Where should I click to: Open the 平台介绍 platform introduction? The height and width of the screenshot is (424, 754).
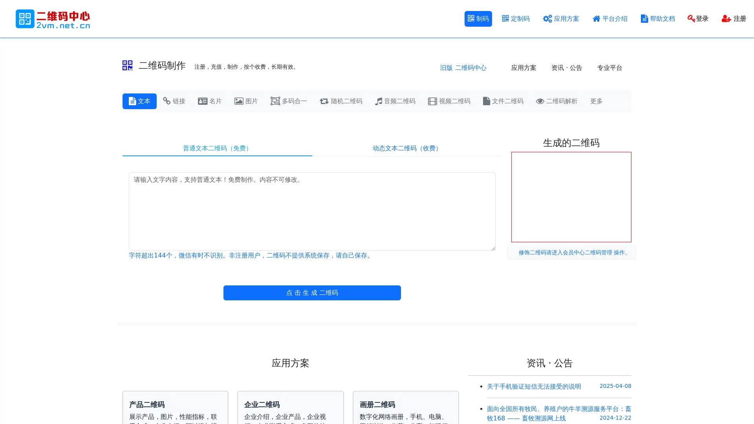[609, 18]
